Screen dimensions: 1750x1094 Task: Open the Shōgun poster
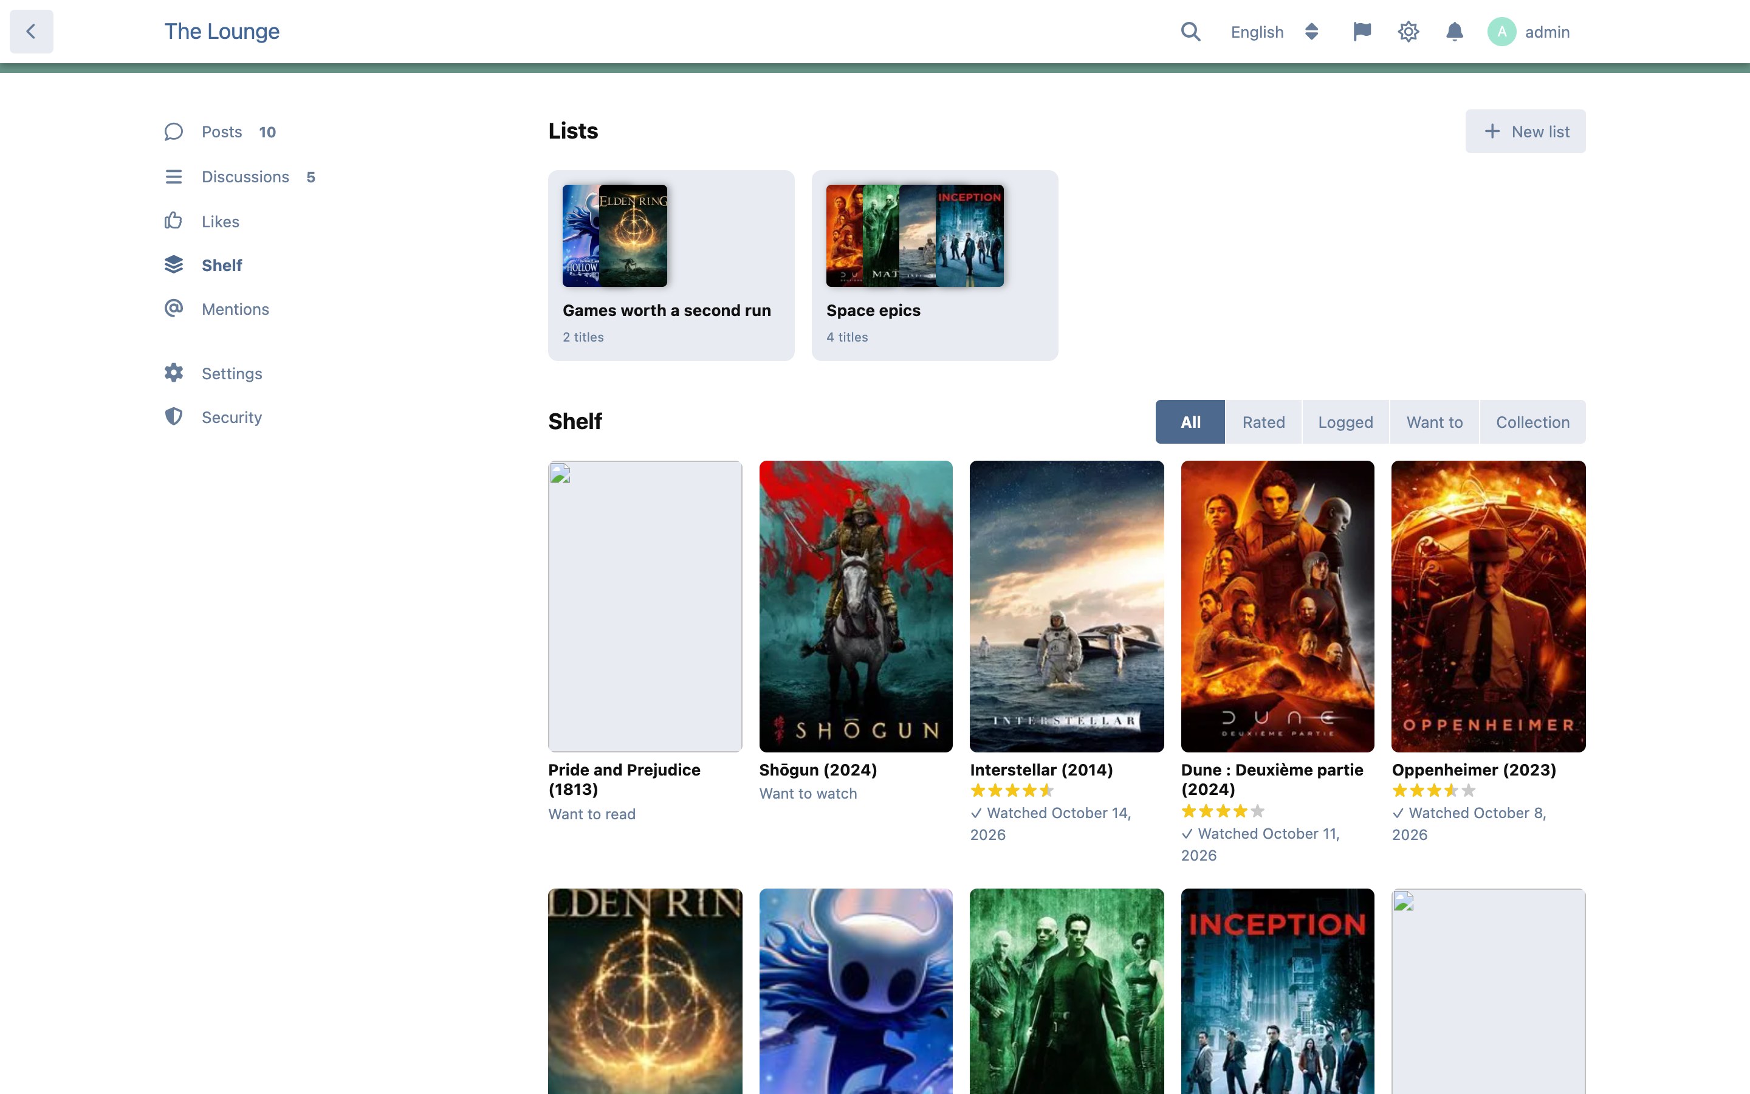(856, 607)
